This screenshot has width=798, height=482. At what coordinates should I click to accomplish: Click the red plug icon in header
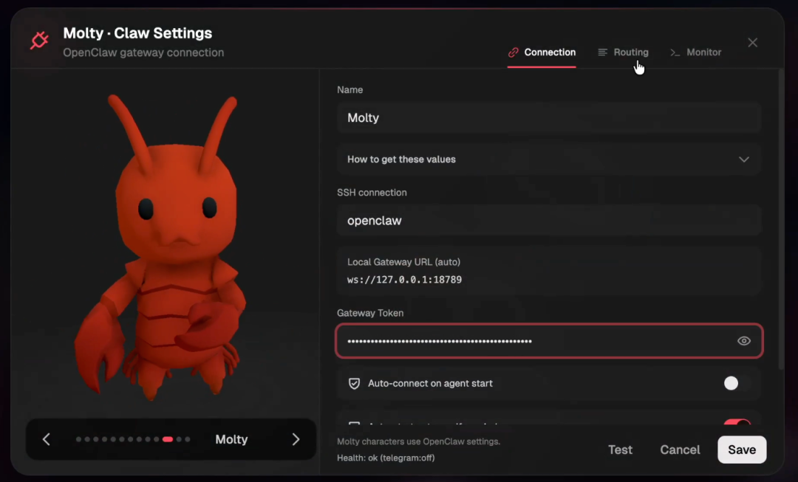(x=39, y=41)
